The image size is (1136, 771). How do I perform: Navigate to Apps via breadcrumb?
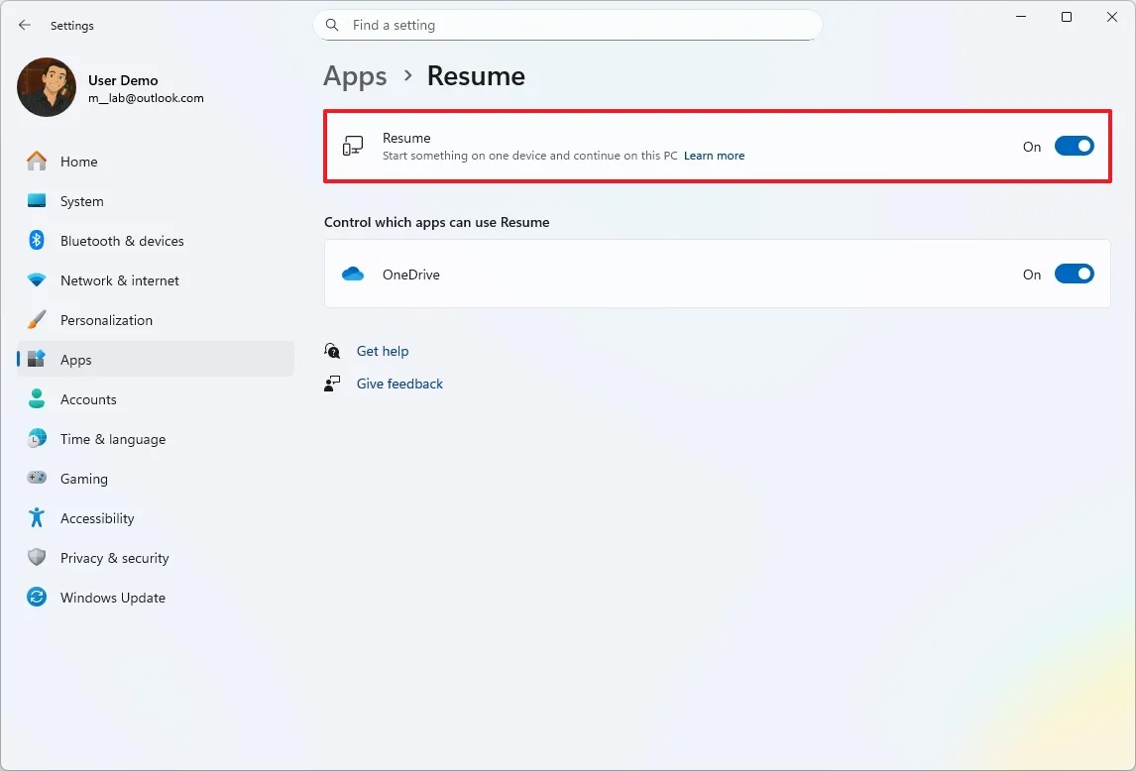[x=355, y=75]
